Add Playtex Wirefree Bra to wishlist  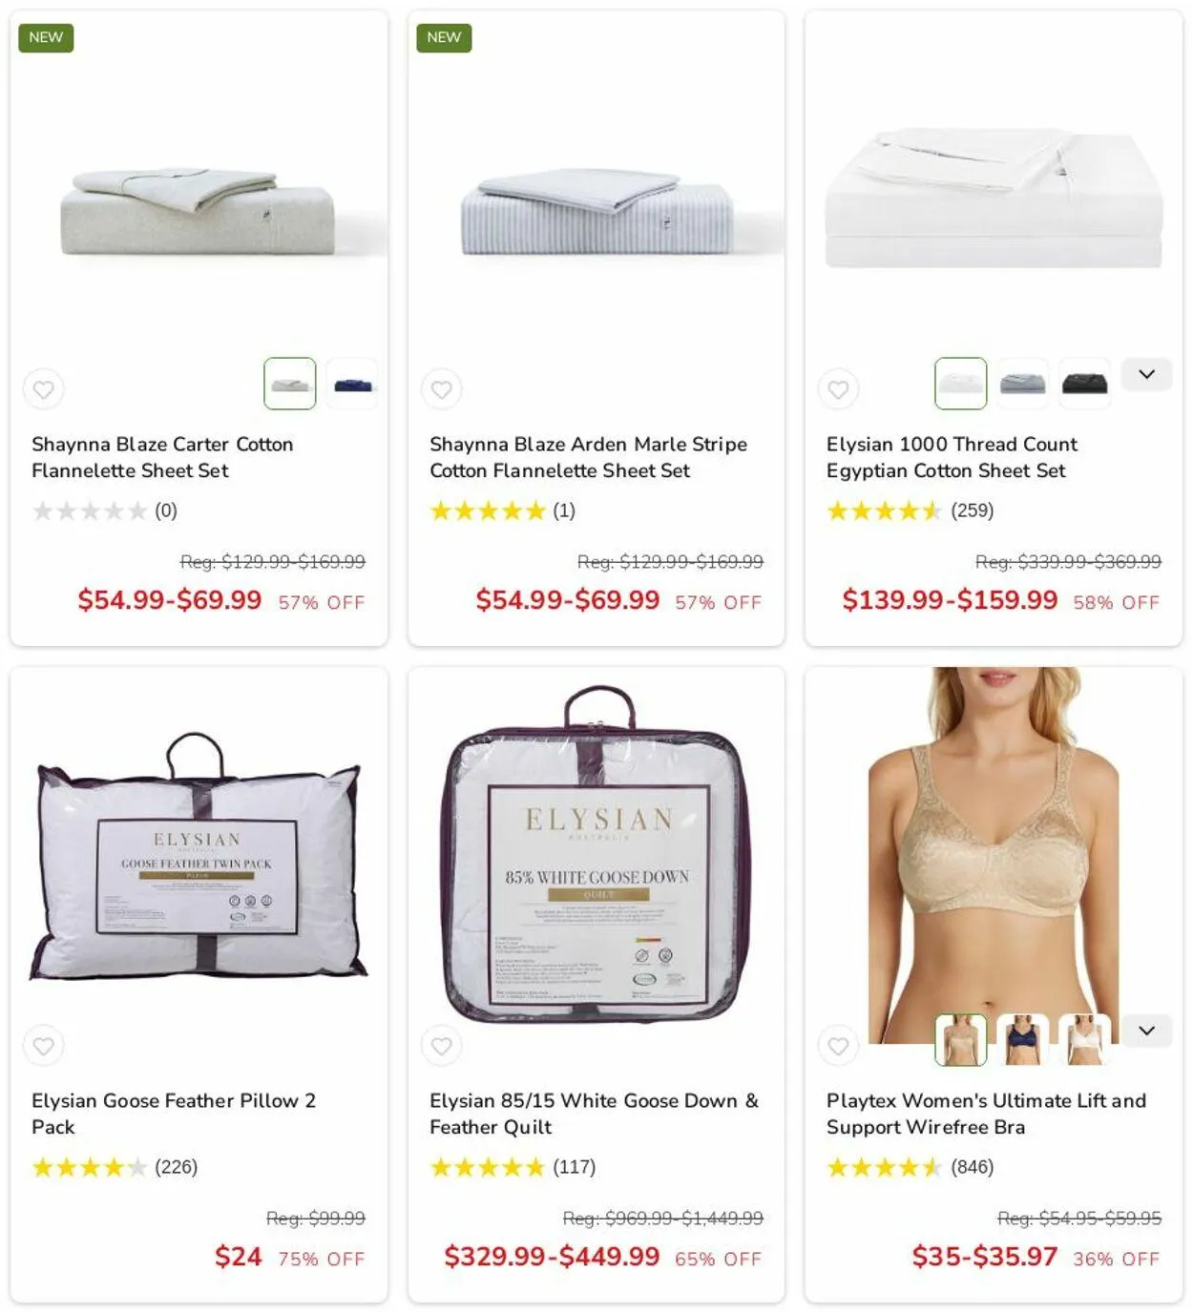[x=839, y=1046]
